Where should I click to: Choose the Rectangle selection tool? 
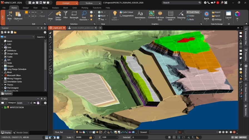74,15
